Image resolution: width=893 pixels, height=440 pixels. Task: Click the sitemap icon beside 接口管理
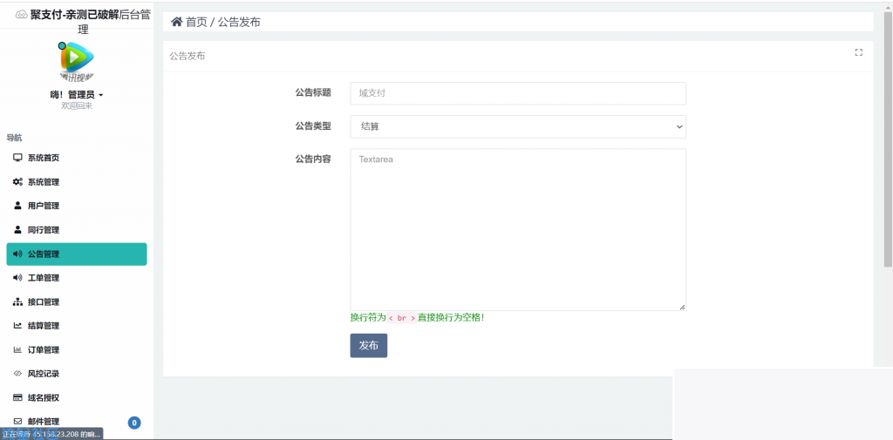click(x=17, y=301)
